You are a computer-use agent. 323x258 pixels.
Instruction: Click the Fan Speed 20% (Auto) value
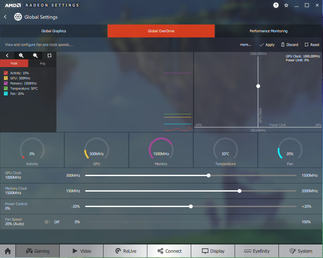(15, 224)
